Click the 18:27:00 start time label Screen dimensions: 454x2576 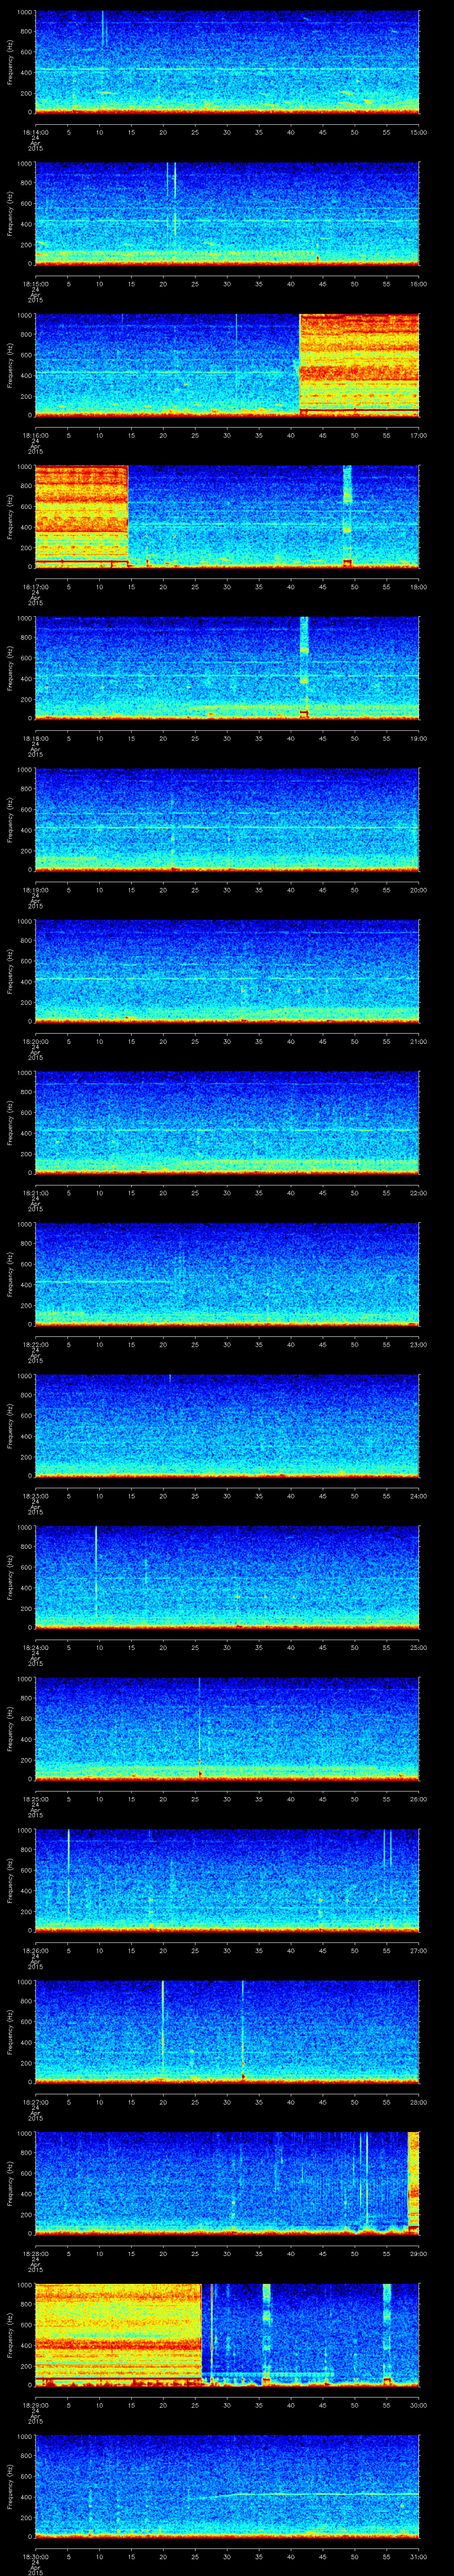pos(35,2102)
